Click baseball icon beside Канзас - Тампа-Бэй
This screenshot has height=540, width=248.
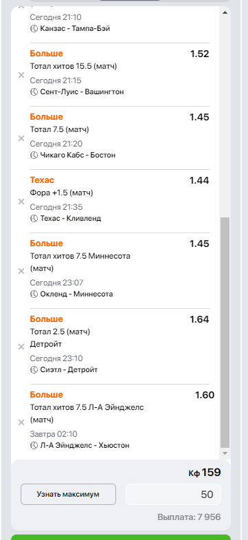click(34, 29)
